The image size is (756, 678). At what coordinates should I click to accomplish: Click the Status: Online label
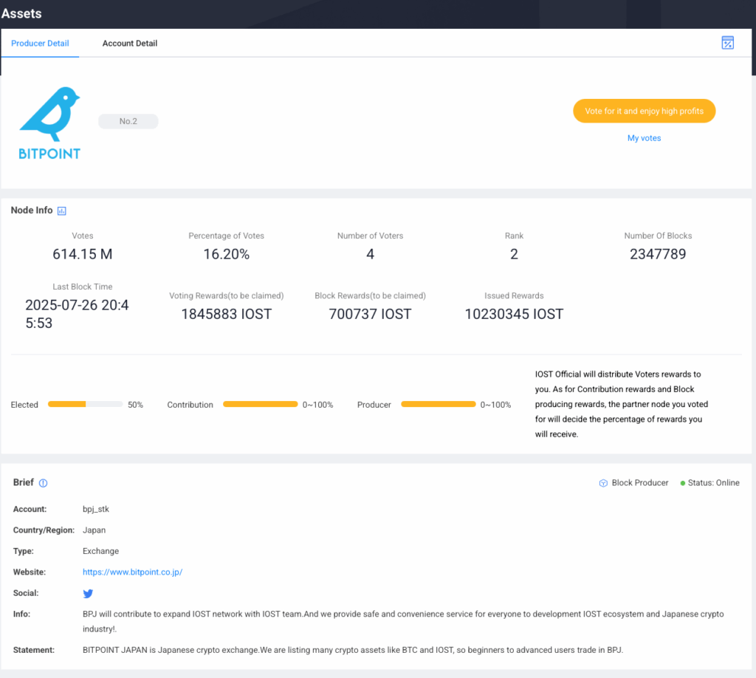coord(714,483)
